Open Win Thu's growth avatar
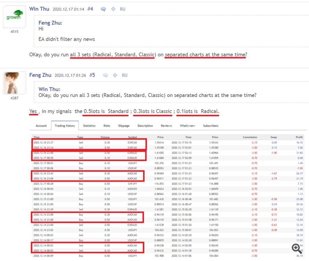Screen dimensions: 309x261 click(x=14, y=17)
